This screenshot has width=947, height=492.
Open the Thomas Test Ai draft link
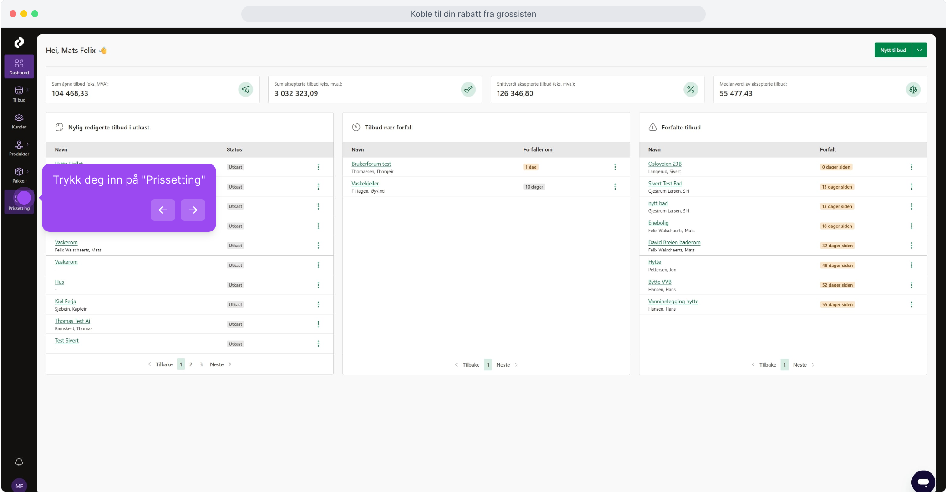tap(72, 321)
